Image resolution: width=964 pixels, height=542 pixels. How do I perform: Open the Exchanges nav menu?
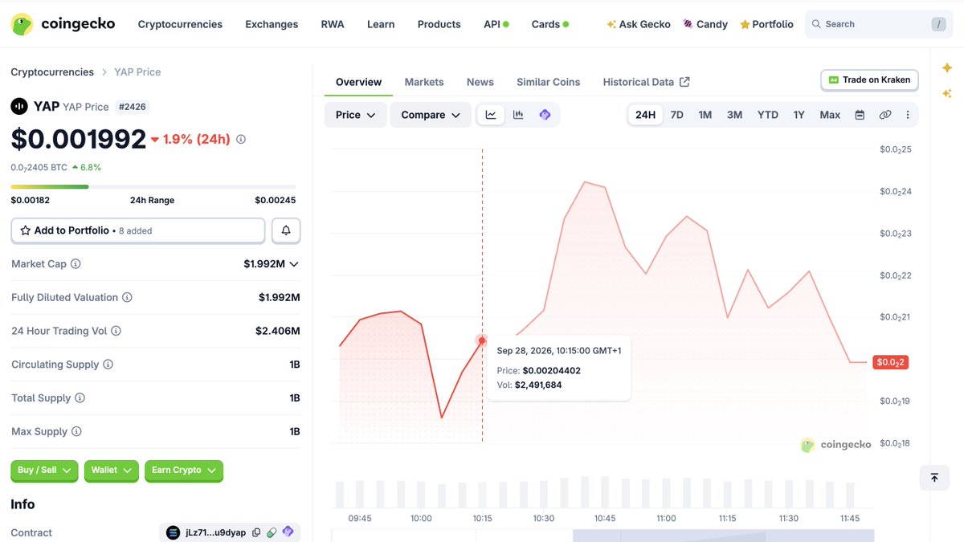coord(272,24)
